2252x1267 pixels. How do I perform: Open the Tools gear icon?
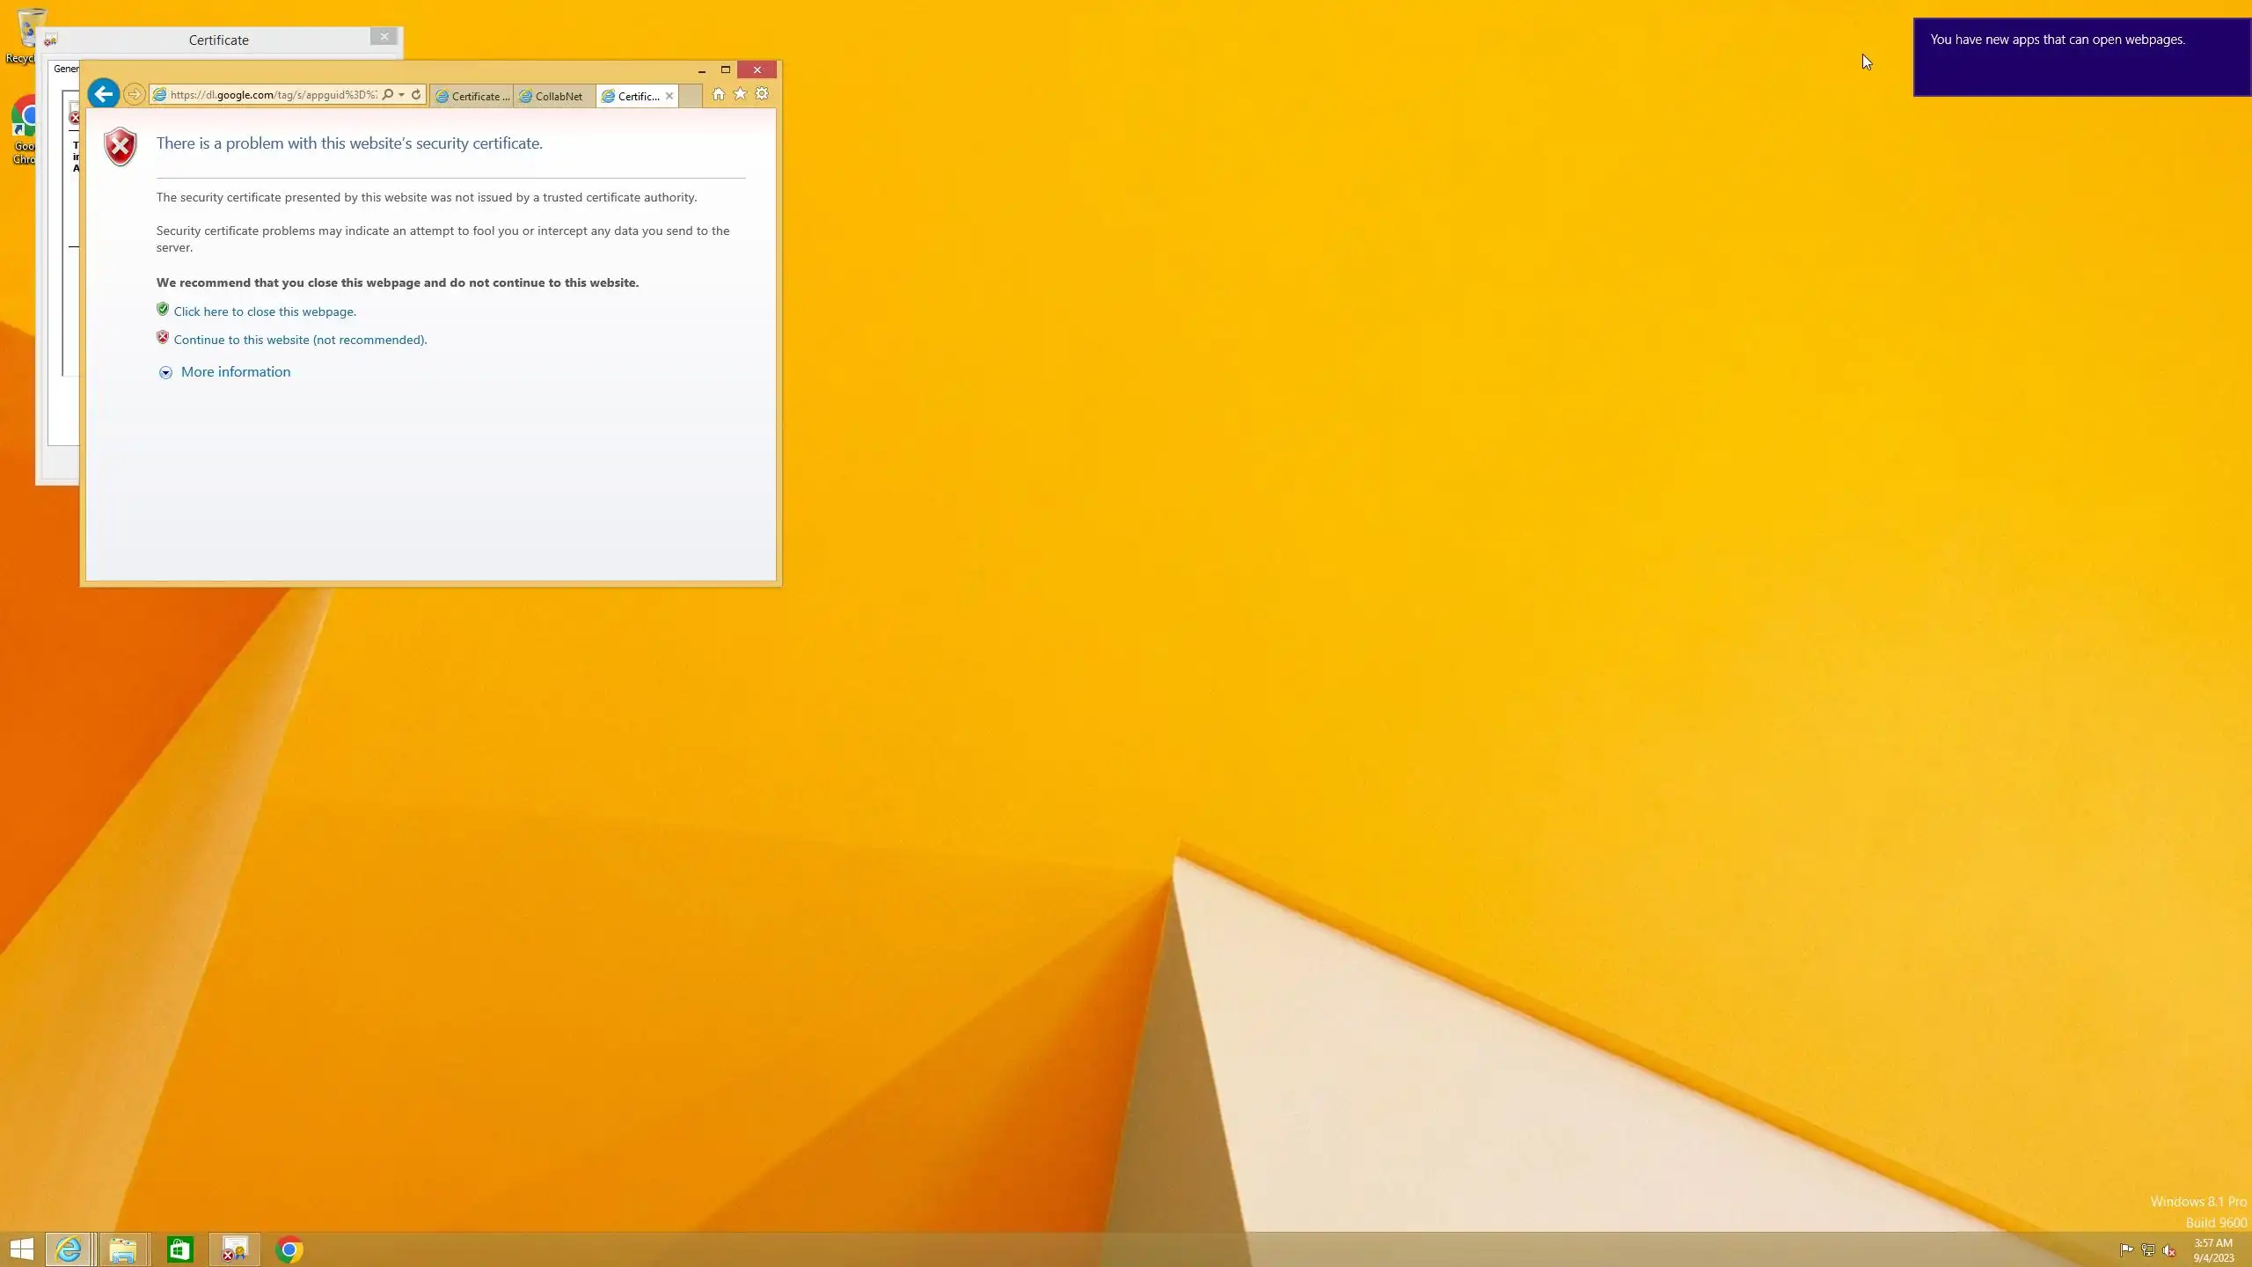[762, 94]
